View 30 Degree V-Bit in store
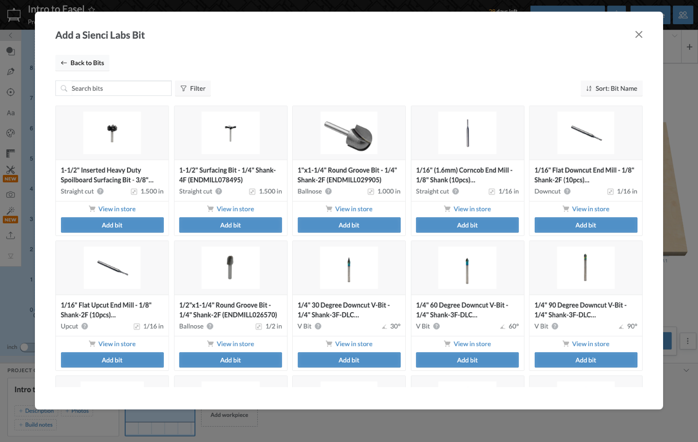The image size is (698, 442). click(x=349, y=344)
